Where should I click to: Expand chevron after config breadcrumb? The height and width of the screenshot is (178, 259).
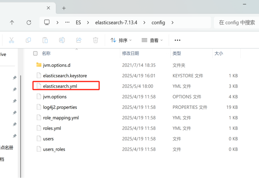tap(173, 22)
